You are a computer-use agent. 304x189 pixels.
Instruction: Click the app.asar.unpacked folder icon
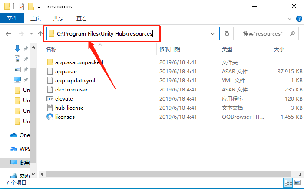(x=50, y=62)
